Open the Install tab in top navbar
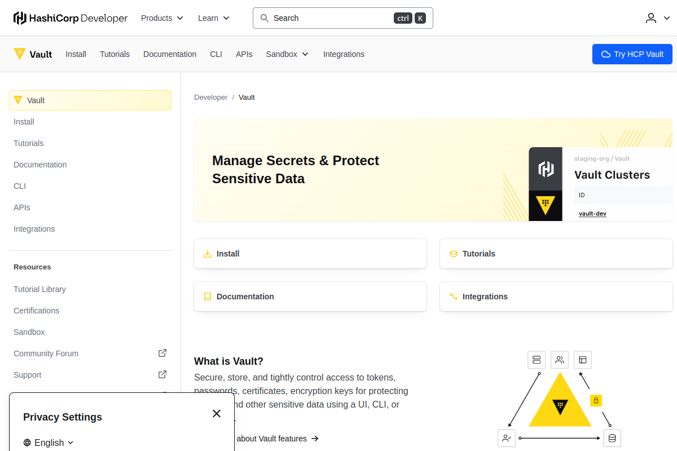This screenshot has height=451, width=677. 76,54
